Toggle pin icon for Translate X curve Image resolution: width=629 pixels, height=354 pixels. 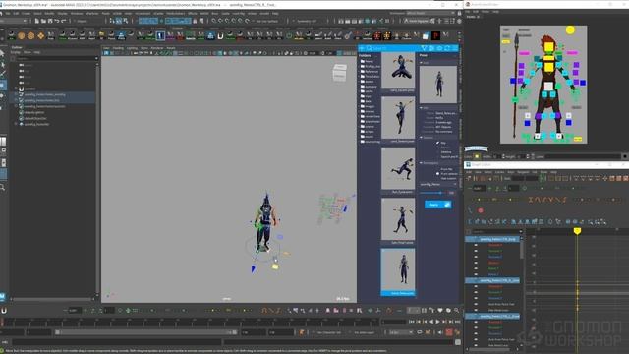tap(476, 245)
